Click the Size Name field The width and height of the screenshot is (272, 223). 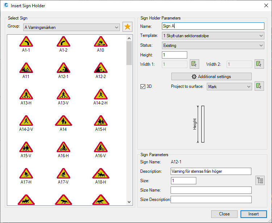211,190
